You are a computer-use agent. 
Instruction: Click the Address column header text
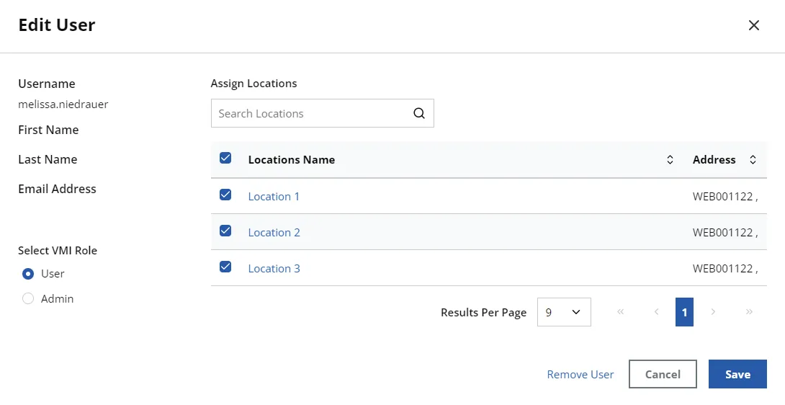click(x=714, y=160)
